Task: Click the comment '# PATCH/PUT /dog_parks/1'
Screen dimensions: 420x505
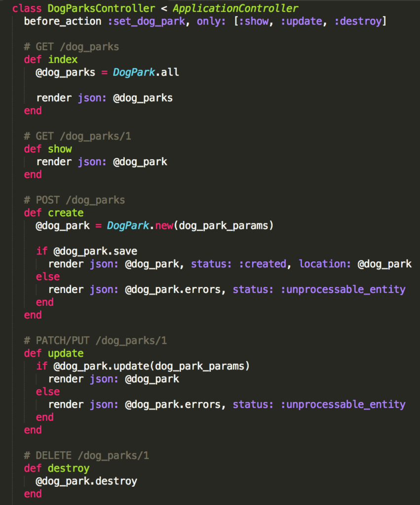Action: pyautogui.click(x=95, y=340)
